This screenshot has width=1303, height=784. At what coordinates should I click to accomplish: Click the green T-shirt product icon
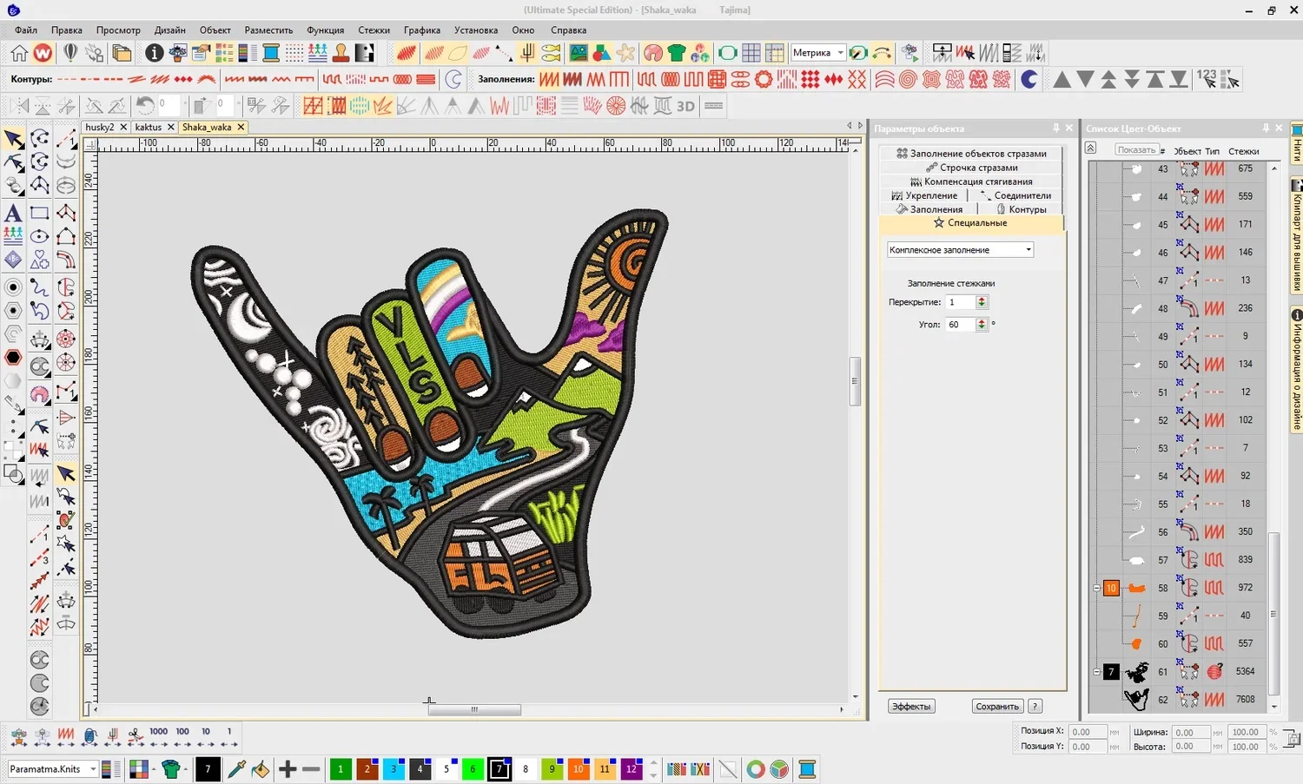pos(677,53)
